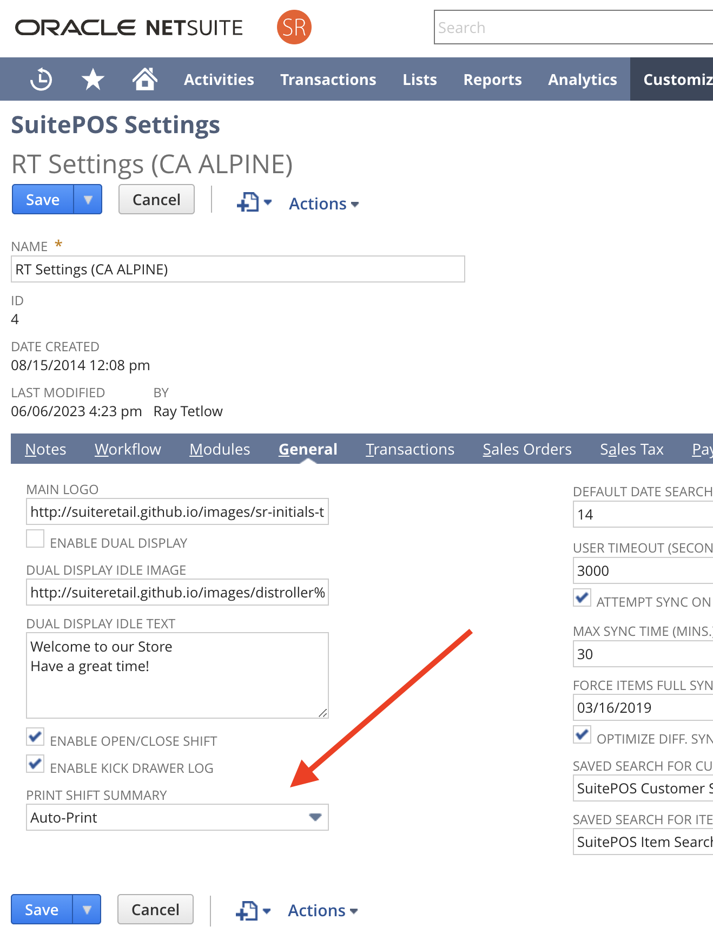Click the '06/06/2023 4:23 pm' modified date
713x946 pixels.
(76, 411)
